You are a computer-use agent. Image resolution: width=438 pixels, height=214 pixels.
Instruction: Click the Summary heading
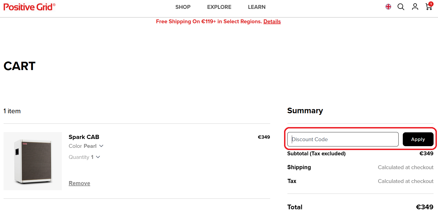305,111
